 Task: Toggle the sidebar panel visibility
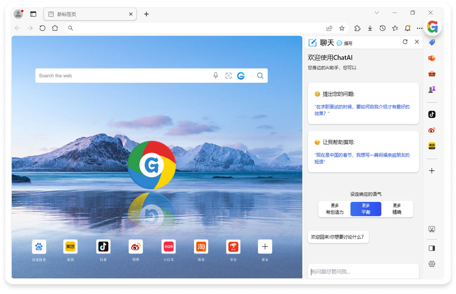[x=432, y=248]
